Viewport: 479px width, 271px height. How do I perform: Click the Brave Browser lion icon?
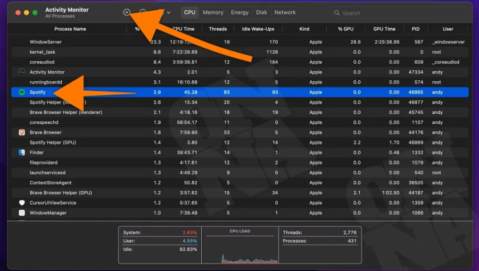point(22,132)
